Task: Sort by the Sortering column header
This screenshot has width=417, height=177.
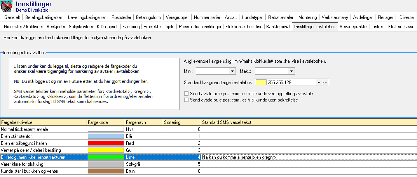Action: coord(181,122)
